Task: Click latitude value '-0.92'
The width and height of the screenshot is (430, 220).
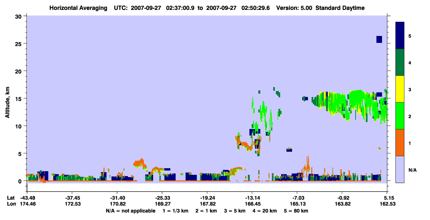Action: (342, 198)
